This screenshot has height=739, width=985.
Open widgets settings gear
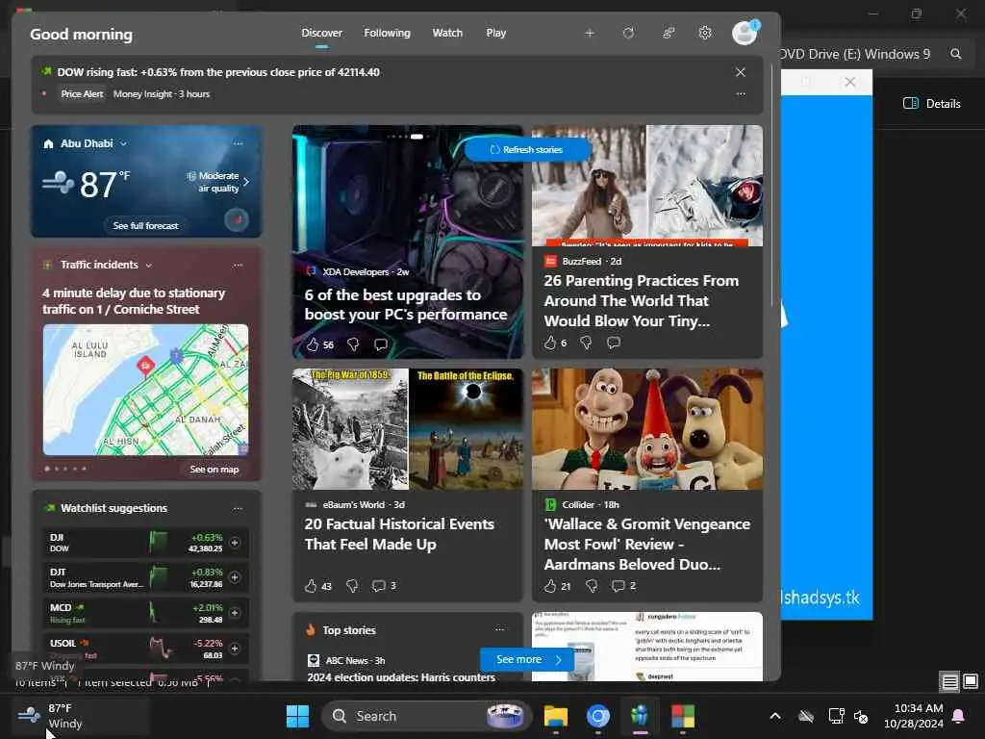pos(705,34)
